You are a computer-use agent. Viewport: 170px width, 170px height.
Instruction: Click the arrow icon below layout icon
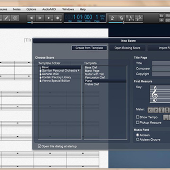click(x=161, y=20)
